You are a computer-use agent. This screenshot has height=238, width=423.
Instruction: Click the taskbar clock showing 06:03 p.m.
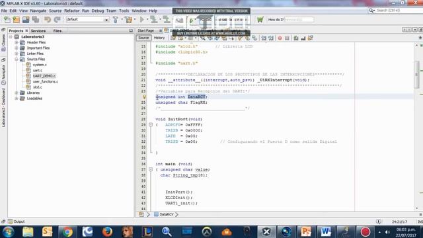tap(406, 229)
